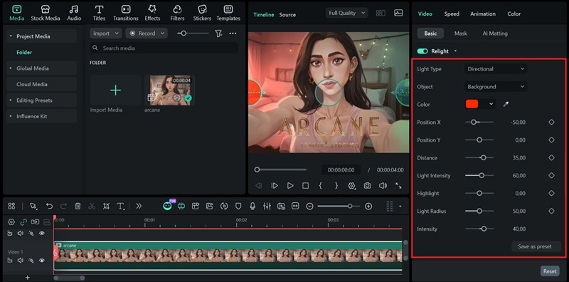Screen dimensions: 569x282
Task: Open the Light Type Directional dropdown
Action: point(496,69)
